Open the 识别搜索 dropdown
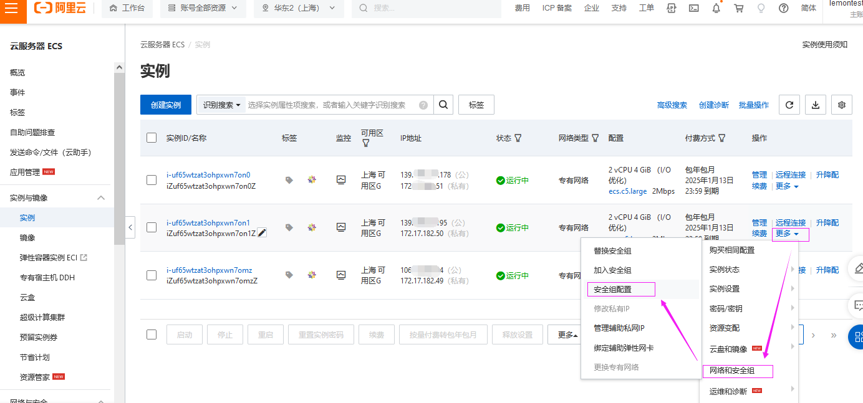The height and width of the screenshot is (403, 863). (220, 104)
